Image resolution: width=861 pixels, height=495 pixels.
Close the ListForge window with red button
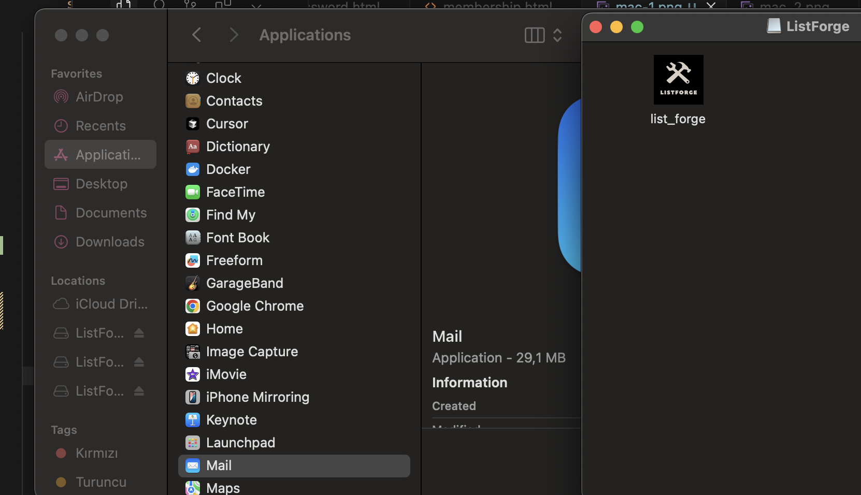click(x=596, y=27)
